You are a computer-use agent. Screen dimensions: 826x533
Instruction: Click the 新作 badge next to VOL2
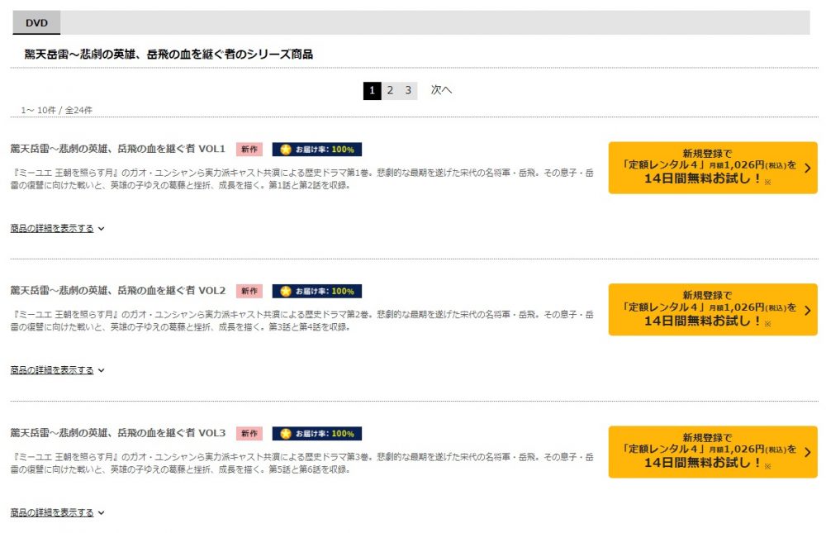coord(249,291)
